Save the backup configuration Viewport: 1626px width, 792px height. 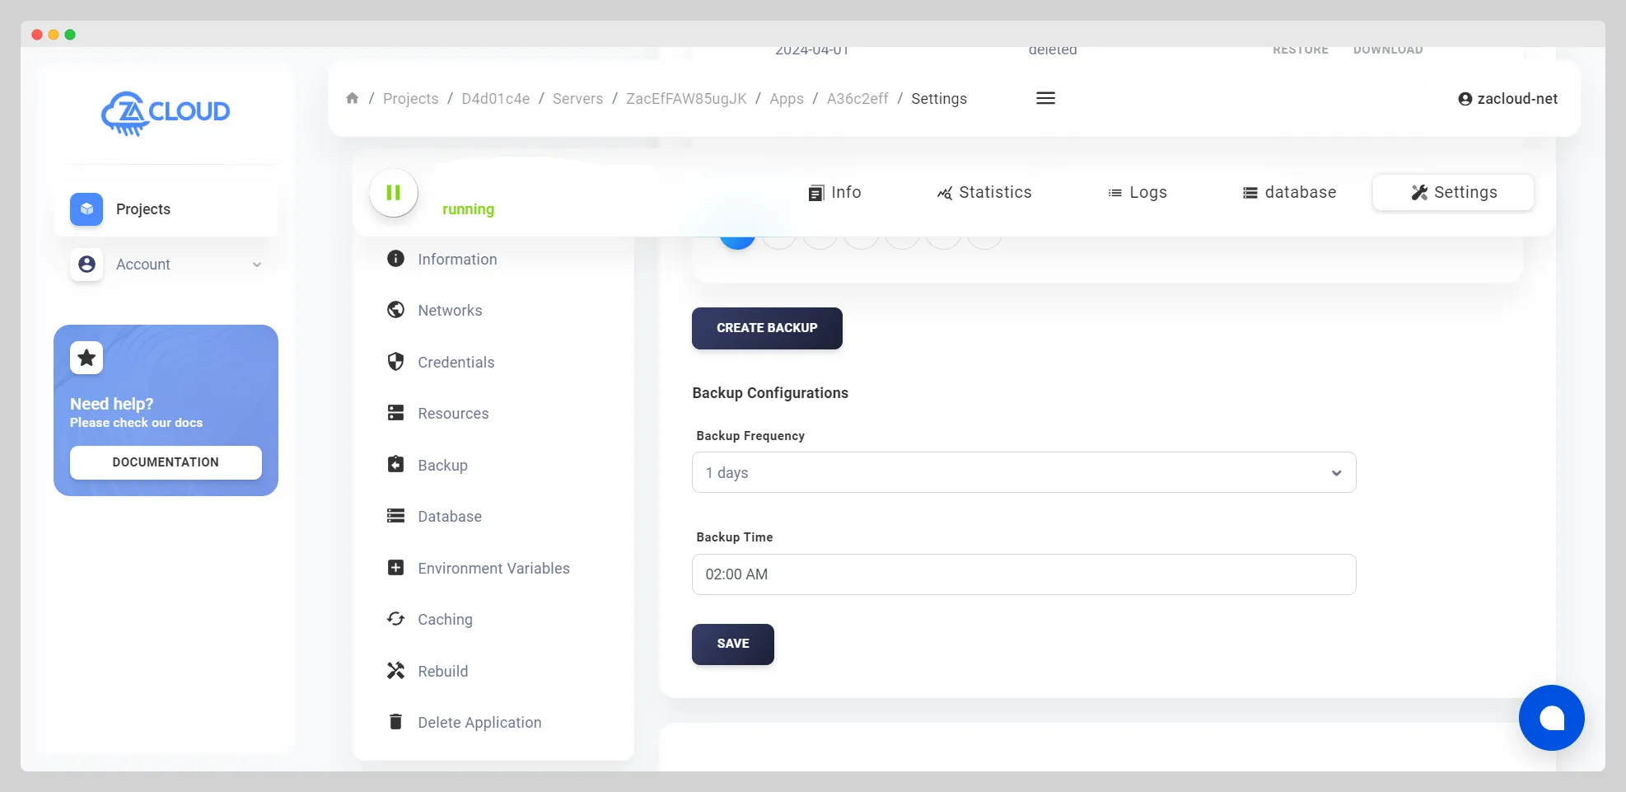732,644
